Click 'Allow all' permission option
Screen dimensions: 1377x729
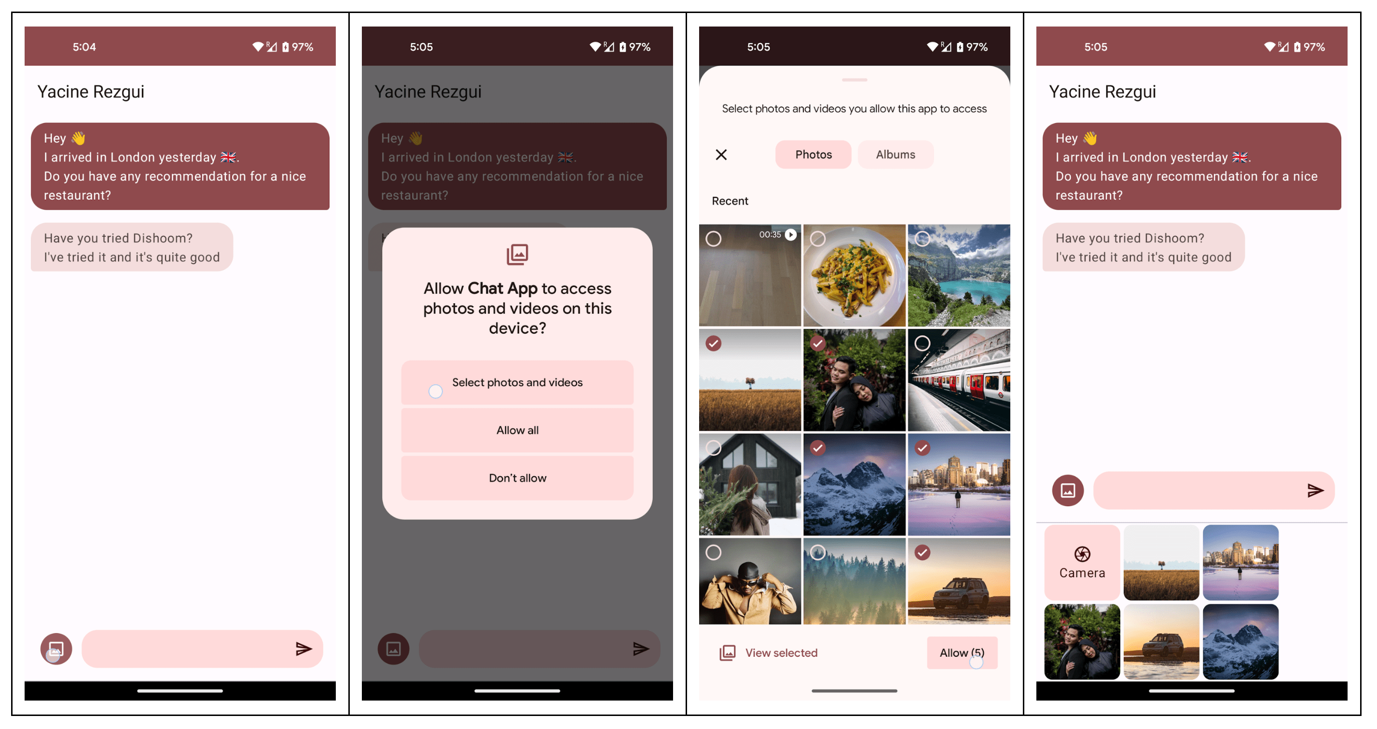click(517, 430)
